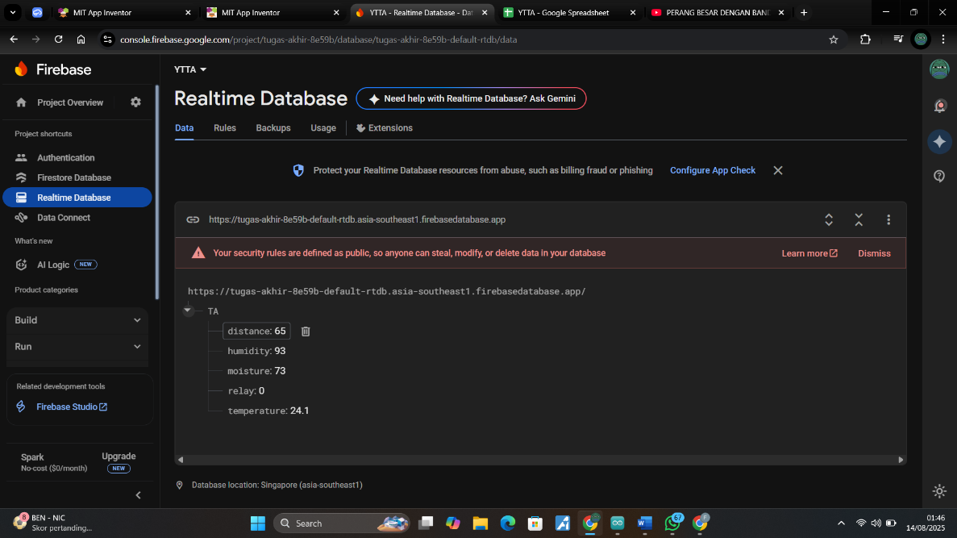Click the taskbar Search box
The width and height of the screenshot is (957, 538).
tap(342, 523)
